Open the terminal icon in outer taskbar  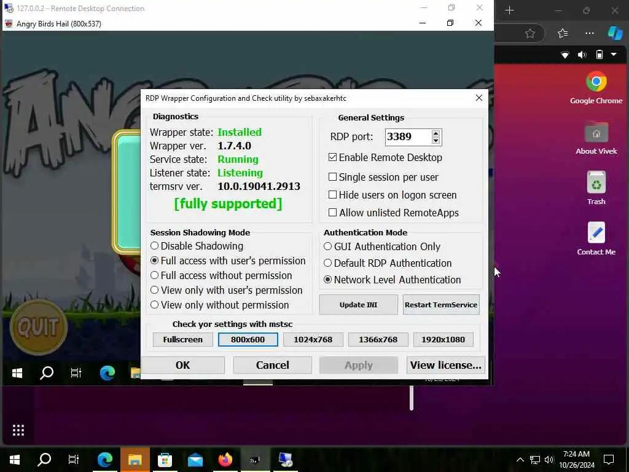pos(255,460)
